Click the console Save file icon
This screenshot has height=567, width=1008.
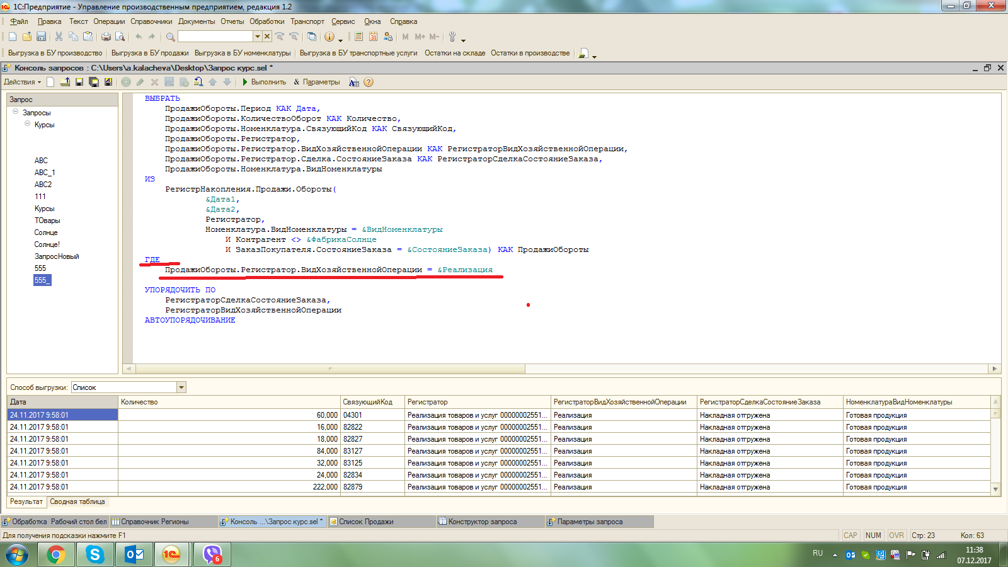coord(79,82)
